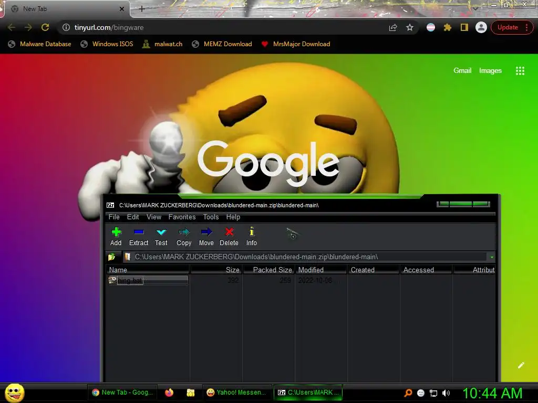The image size is (538, 403).
Task: Switch to Yahoo! Messenger taskbar button
Action: pos(236,393)
